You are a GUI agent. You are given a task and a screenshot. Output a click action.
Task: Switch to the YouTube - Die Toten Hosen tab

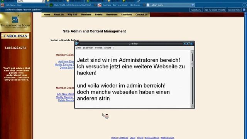pyautogui.click(x=122, y=5)
